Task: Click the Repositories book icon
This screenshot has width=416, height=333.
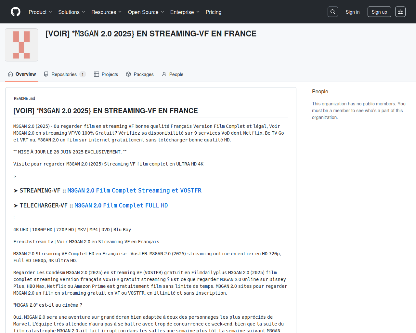Action: (46, 74)
